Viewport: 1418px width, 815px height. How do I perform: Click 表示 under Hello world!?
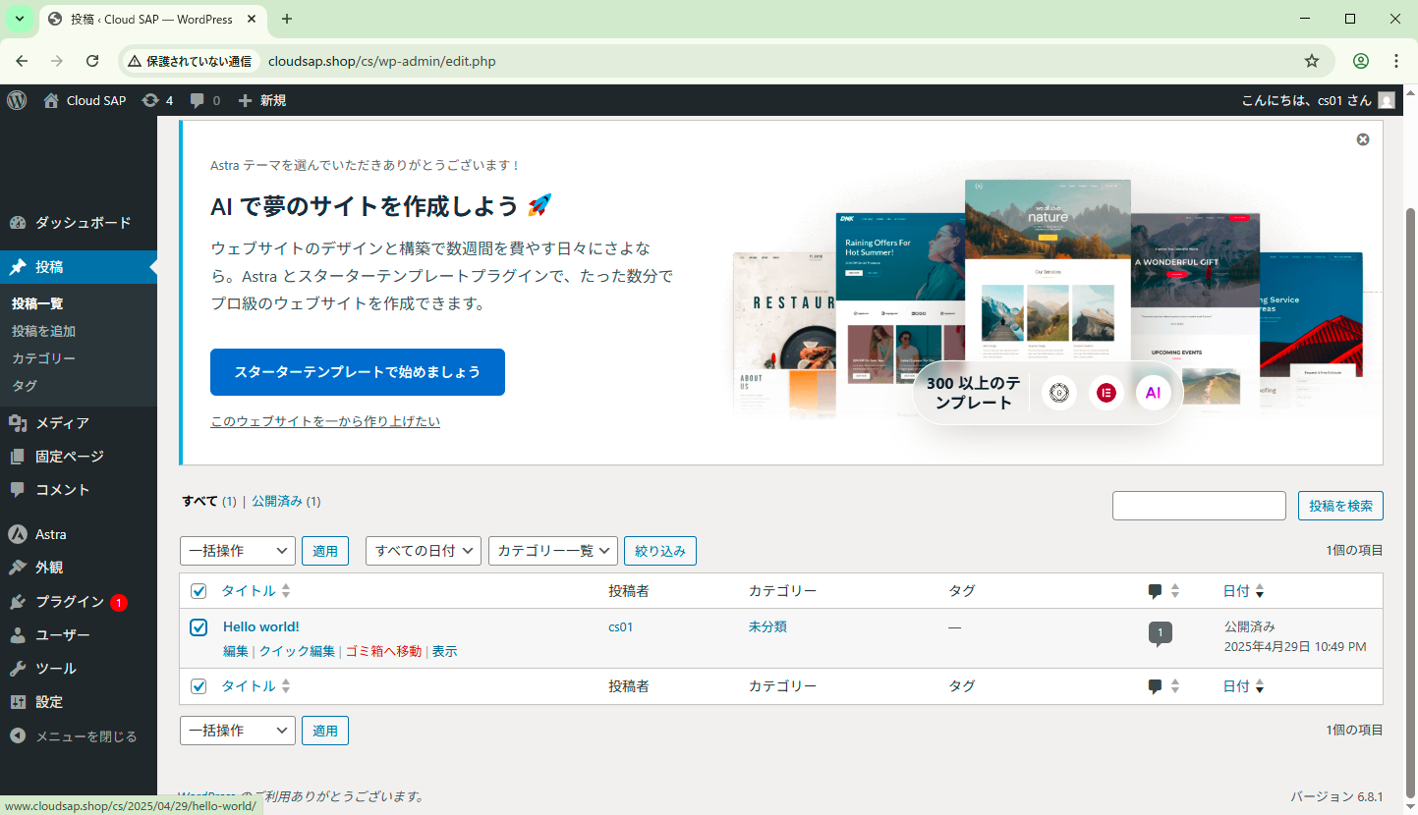point(444,651)
